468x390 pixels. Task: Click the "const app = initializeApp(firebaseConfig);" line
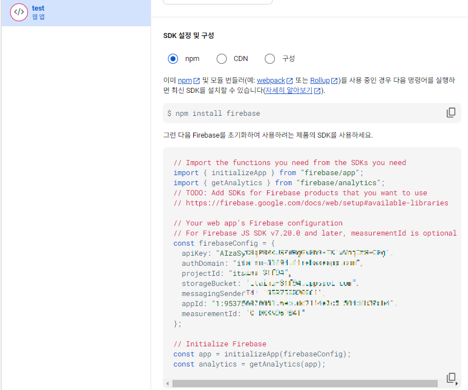(x=263, y=354)
